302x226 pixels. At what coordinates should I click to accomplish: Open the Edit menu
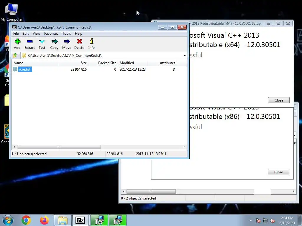(x=26, y=34)
